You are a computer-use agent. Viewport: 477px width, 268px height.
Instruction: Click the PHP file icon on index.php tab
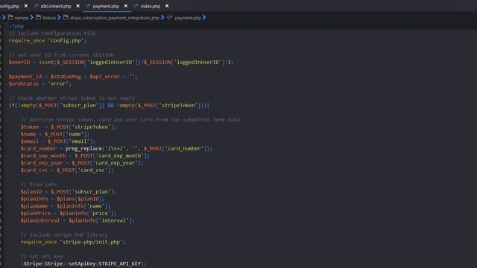click(136, 6)
